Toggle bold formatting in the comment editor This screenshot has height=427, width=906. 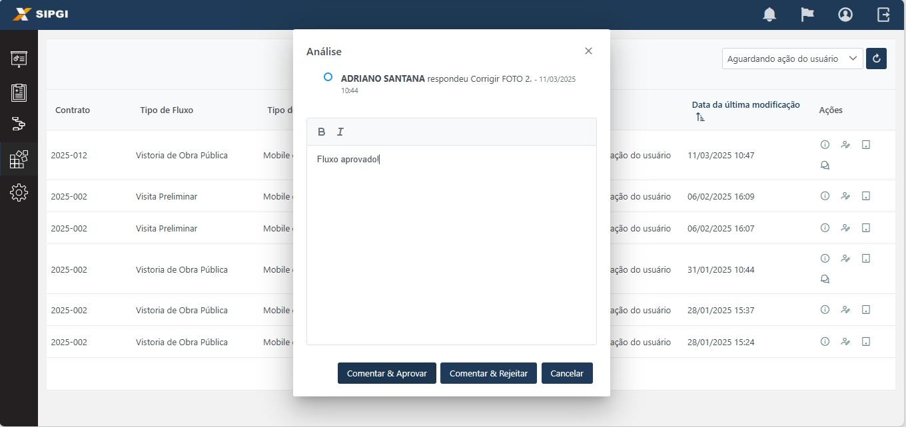(322, 132)
